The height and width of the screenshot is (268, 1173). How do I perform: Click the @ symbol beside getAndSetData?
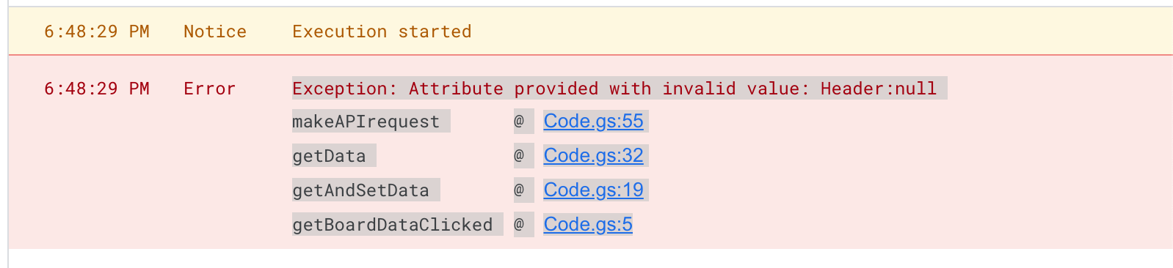519,190
